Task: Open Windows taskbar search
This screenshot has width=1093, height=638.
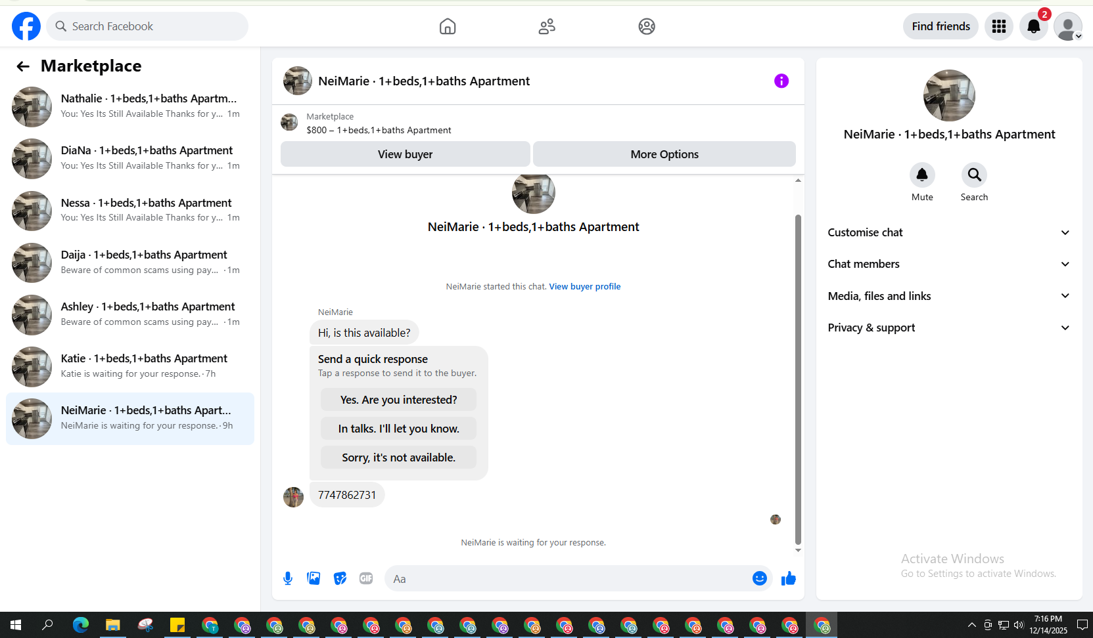Action: (x=47, y=625)
